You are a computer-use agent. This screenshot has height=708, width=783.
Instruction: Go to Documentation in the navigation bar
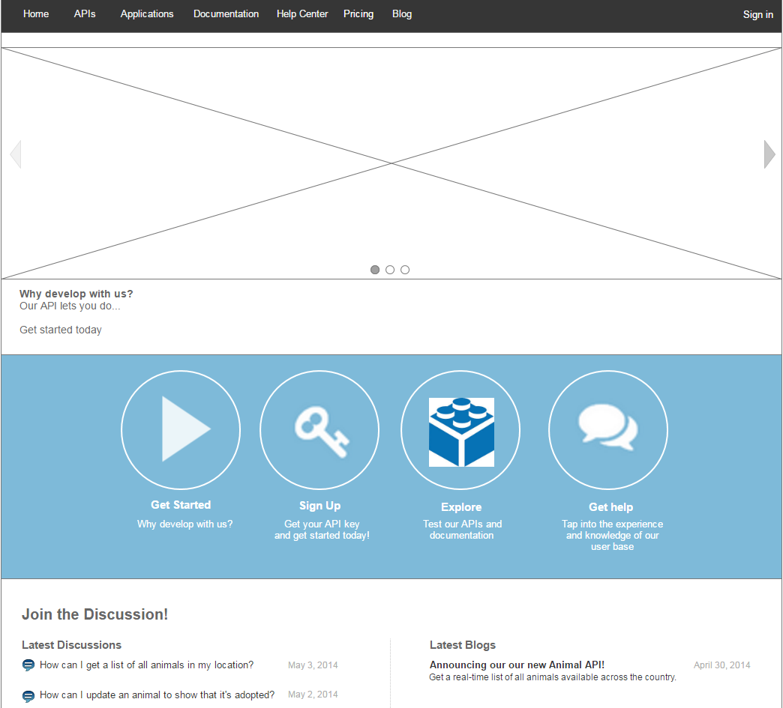pos(226,14)
